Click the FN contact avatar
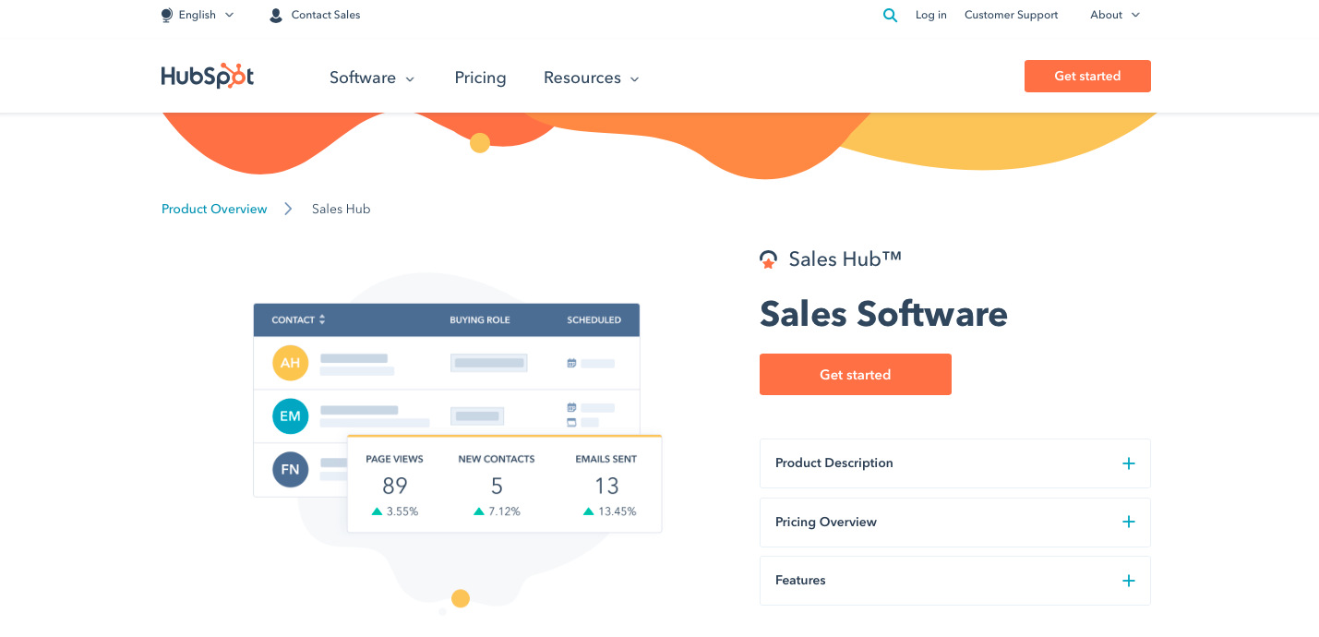The image size is (1319, 637). [x=290, y=469]
